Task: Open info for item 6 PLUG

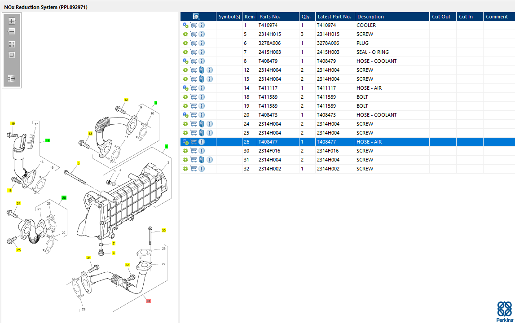Action: pyautogui.click(x=202, y=43)
